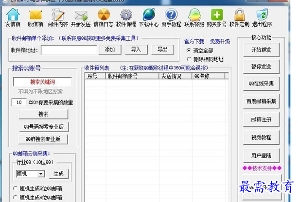Open QQ号码搜索专业版
This screenshot has height=202, width=298.
[x=44, y=127]
